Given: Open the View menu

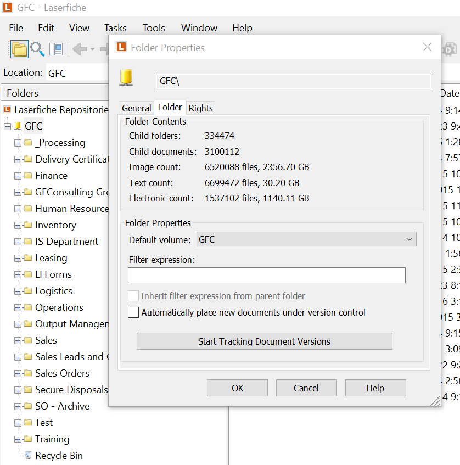Looking at the screenshot, I should coord(79,28).
